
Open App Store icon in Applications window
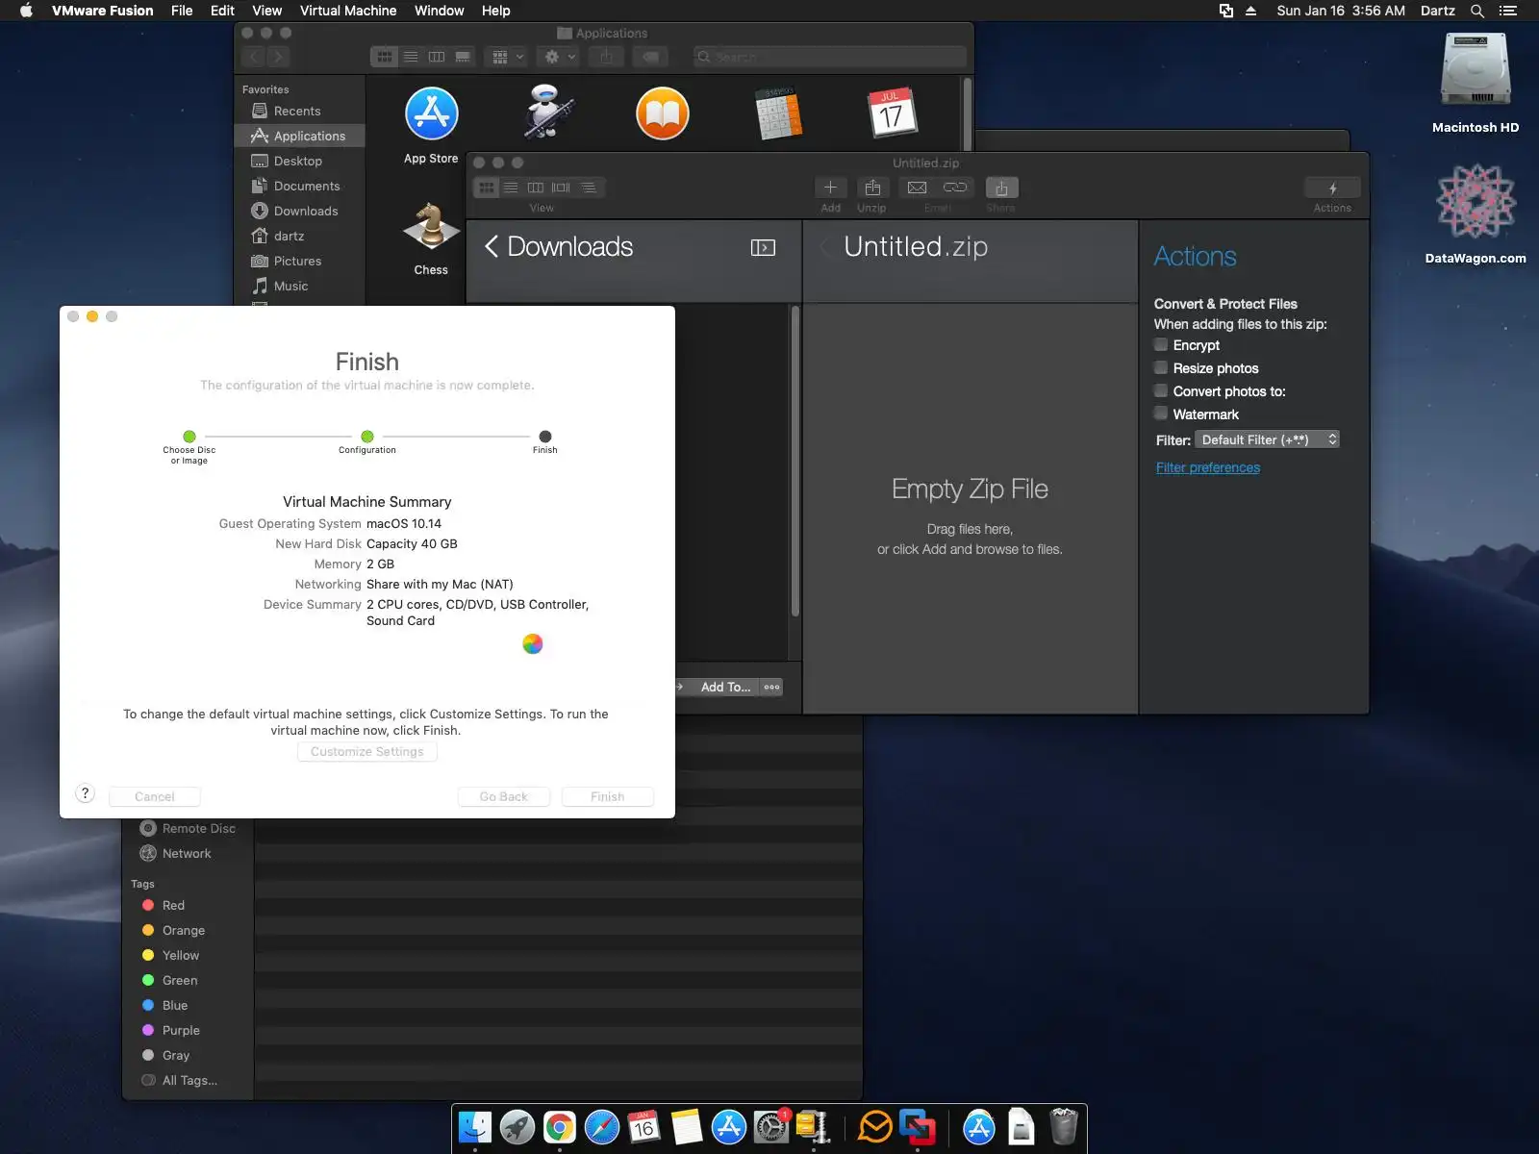[x=431, y=113]
